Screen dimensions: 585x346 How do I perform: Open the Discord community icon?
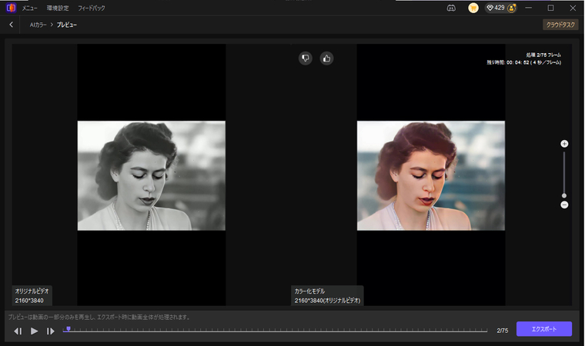tap(452, 8)
